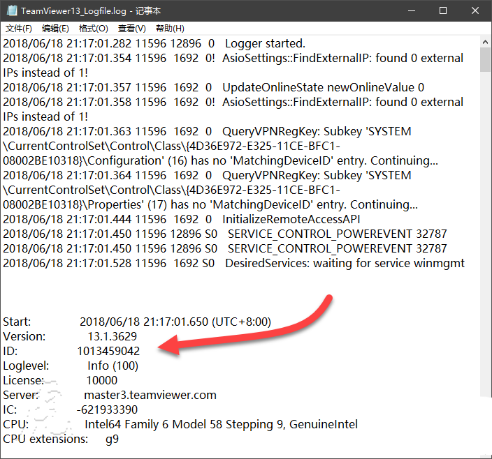Screen dimensions: 492x459
Task: Click the scrollbar track below the thumb
Action: pos(485,235)
